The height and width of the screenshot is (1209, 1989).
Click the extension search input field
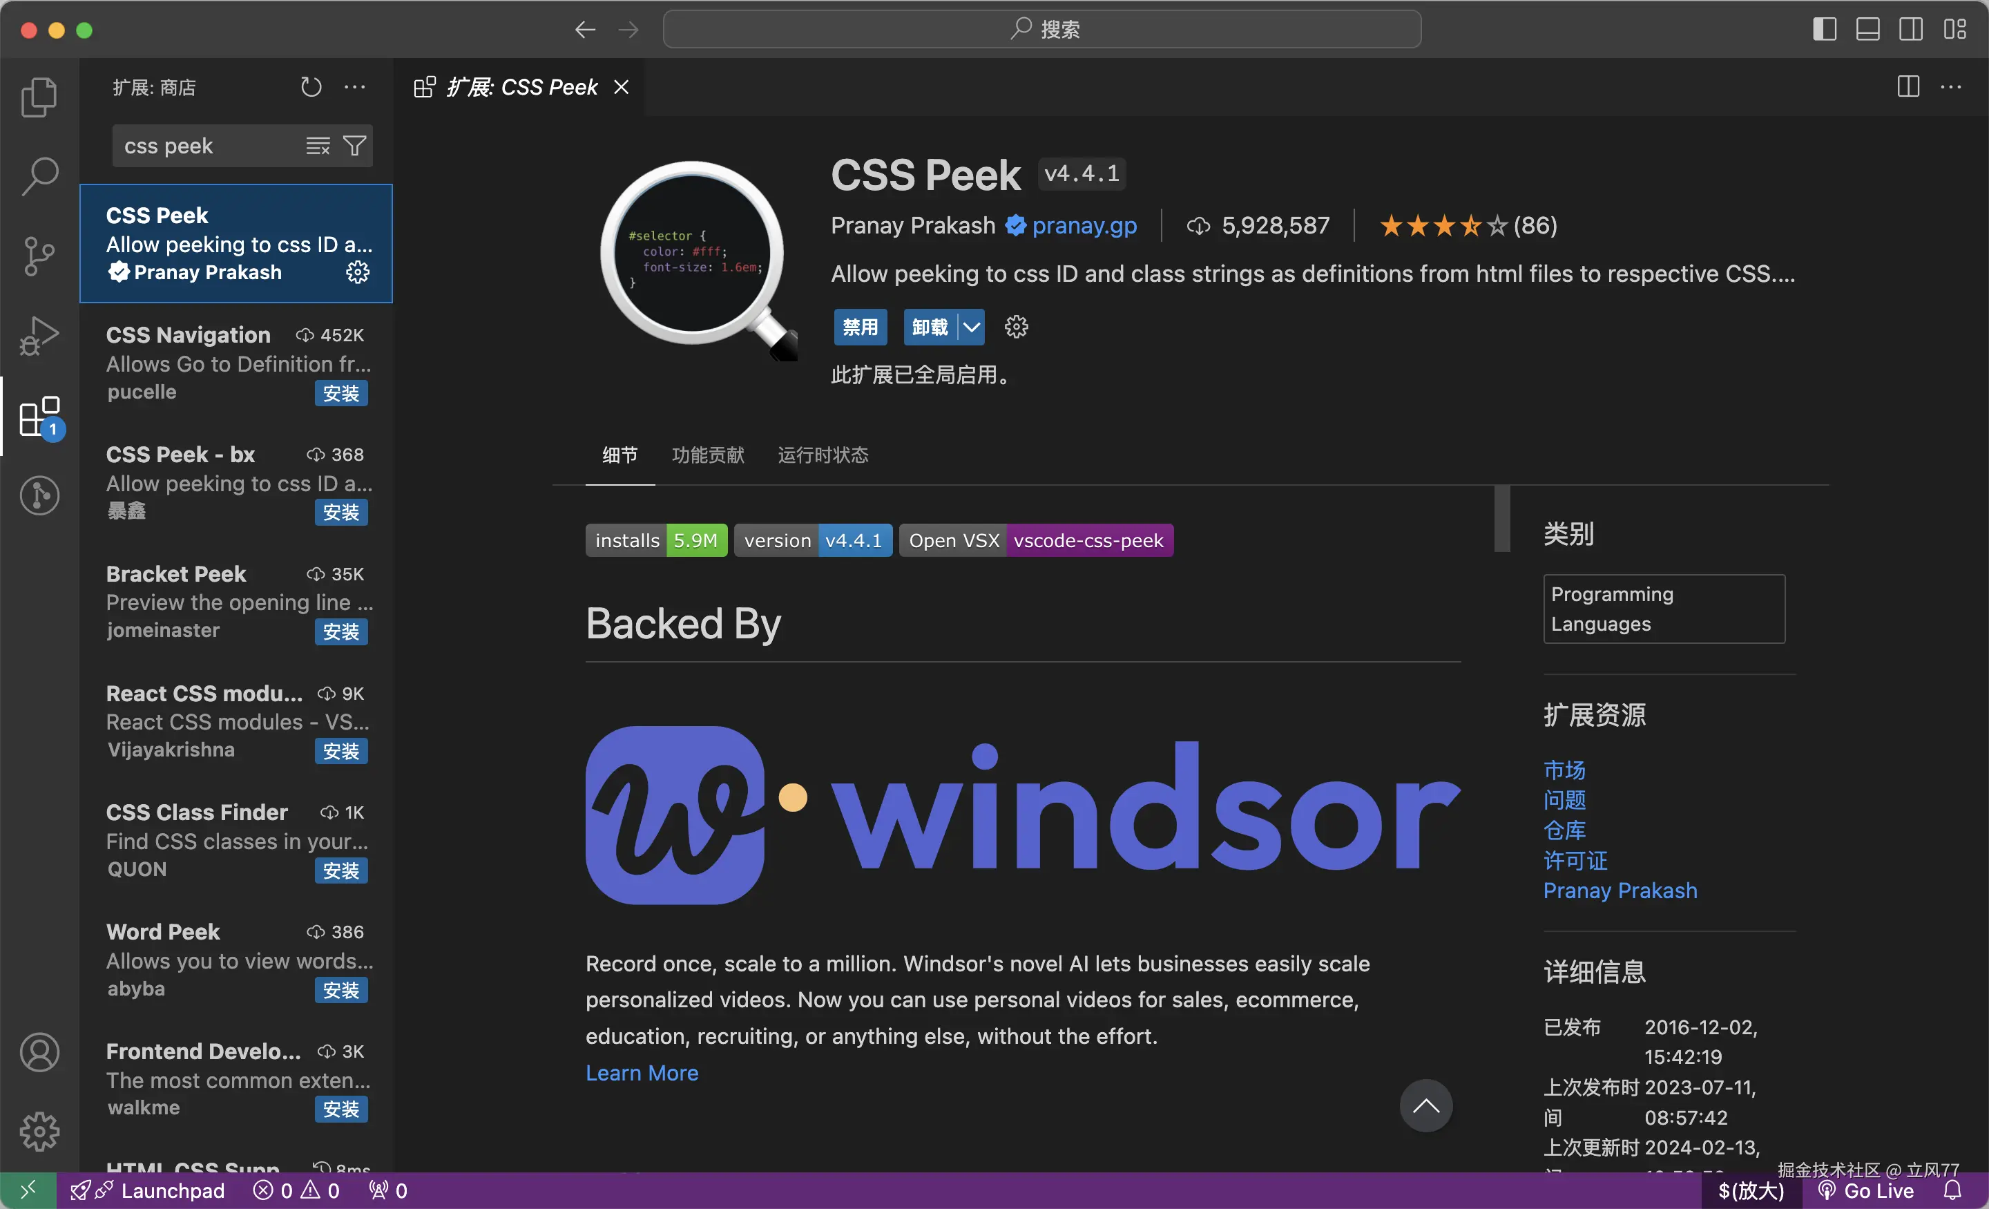tap(210, 145)
